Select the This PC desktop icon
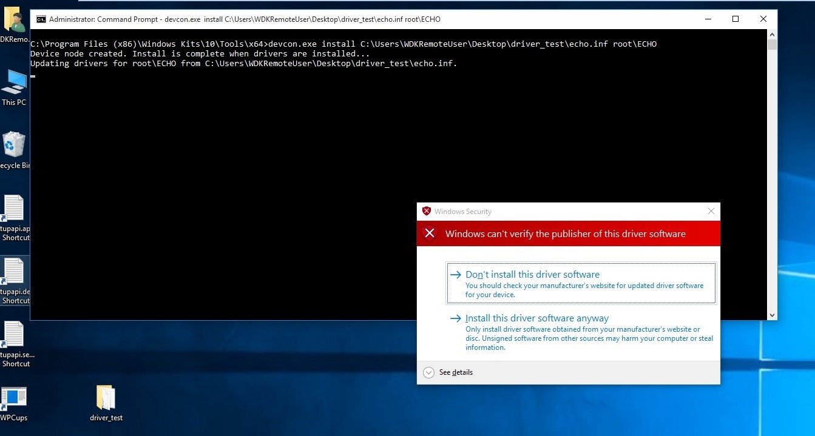Viewport: 815px width, 436px height. (x=14, y=84)
